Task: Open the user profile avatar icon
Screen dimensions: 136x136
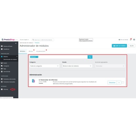Action: coord(134,39)
